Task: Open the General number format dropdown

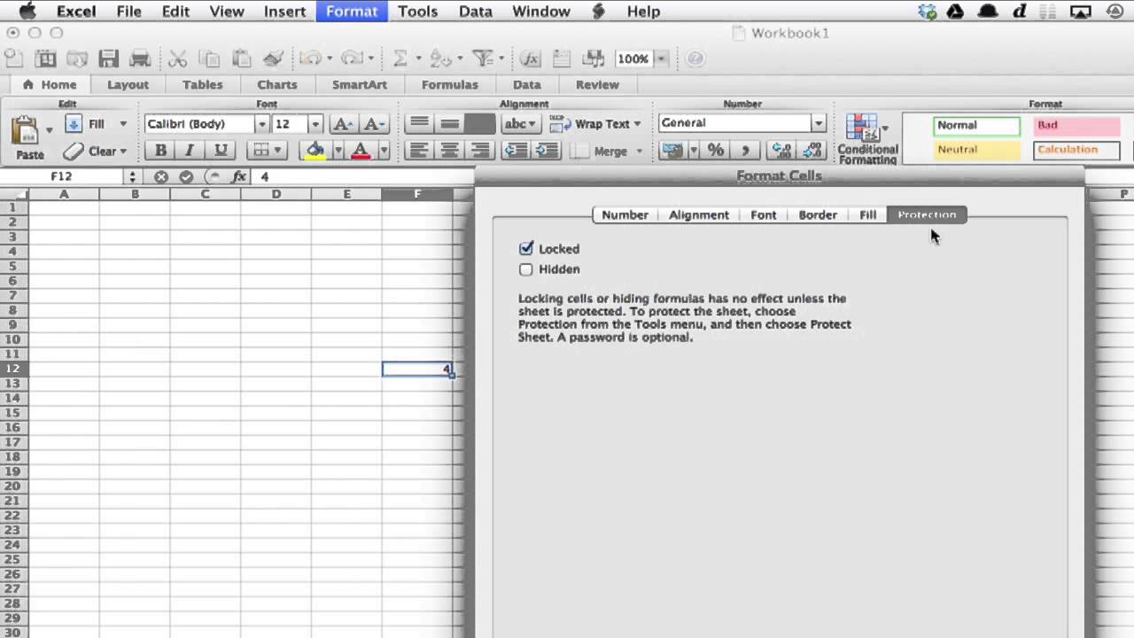Action: 819,123
